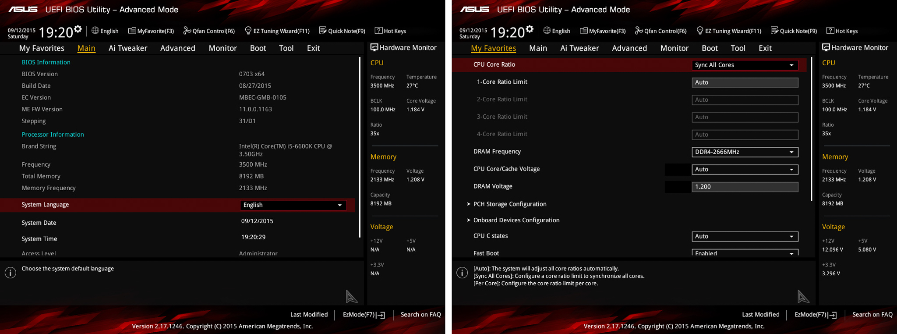The height and width of the screenshot is (334, 897).
Task: Click the 1-Core Ratio Limit input field
Action: coord(745,82)
